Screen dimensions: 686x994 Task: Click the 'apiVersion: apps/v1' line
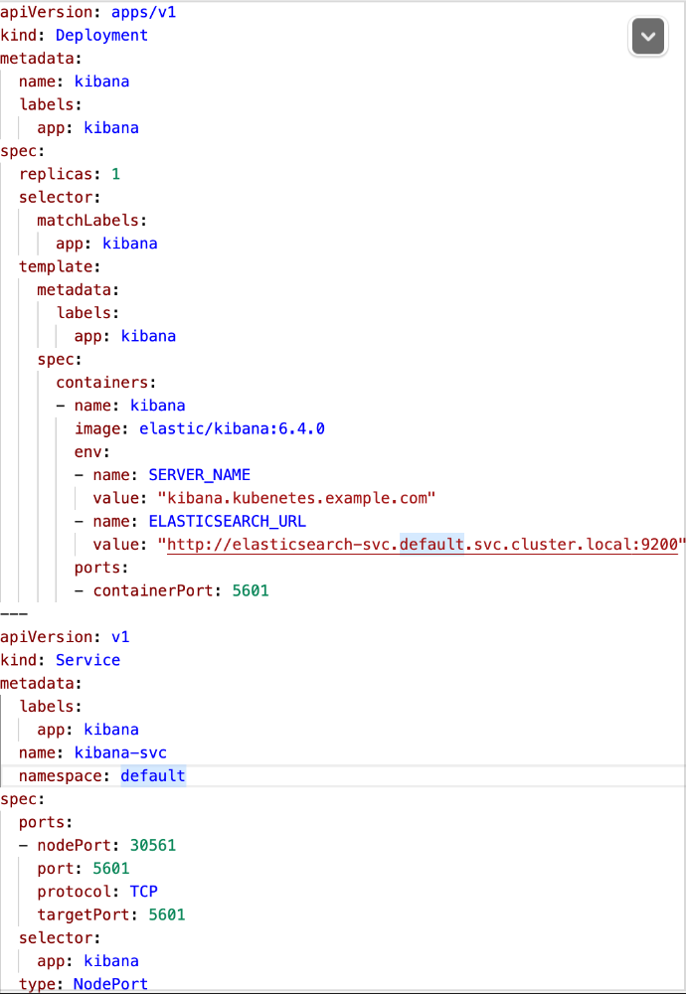click(88, 12)
